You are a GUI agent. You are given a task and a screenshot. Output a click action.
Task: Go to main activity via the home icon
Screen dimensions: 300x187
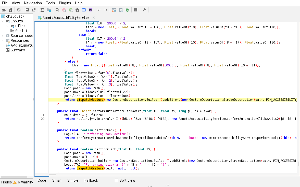[77, 10]
